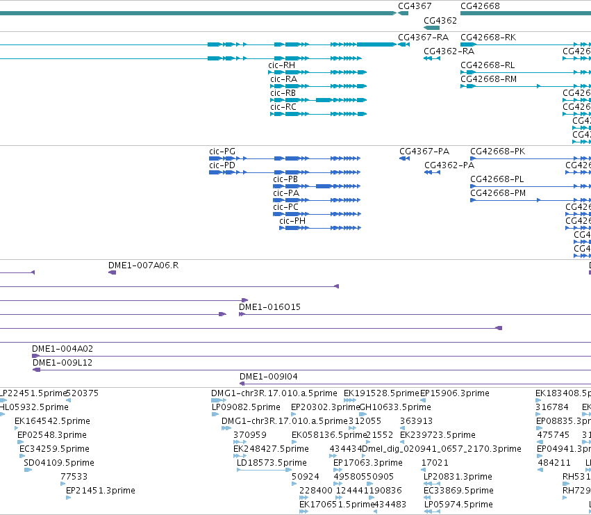Image resolution: width=591 pixels, height=515 pixels.
Task: Select CG42668-PK protein feature
Action: pyautogui.click(x=531, y=158)
